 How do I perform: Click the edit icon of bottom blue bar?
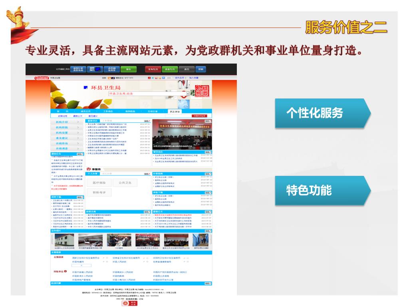(x=208, y=283)
